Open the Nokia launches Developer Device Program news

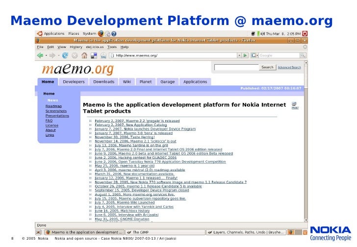pos(145,129)
